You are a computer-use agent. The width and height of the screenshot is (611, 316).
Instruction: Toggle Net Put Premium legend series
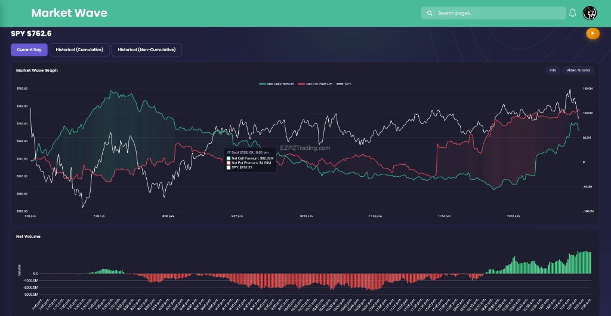tap(315, 84)
